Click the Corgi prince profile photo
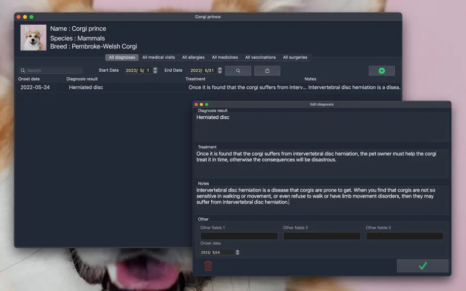The width and height of the screenshot is (466, 291). [33, 37]
